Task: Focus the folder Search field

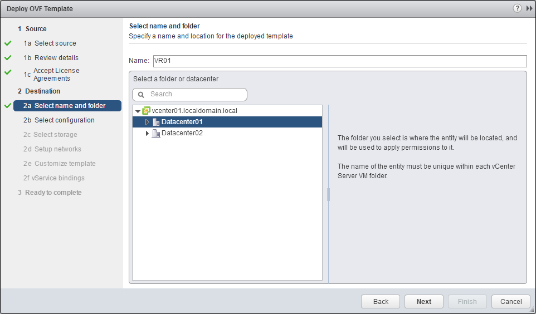Action: coord(195,95)
